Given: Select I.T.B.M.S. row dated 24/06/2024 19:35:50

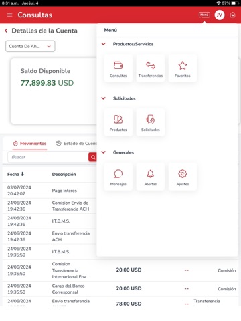Looking at the screenshot, I should coord(50,251).
